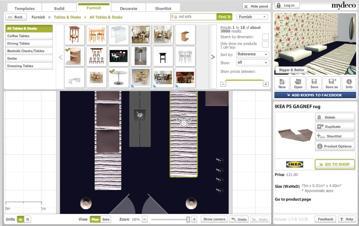Open the Sort by Relevance dropdown

click(253, 54)
